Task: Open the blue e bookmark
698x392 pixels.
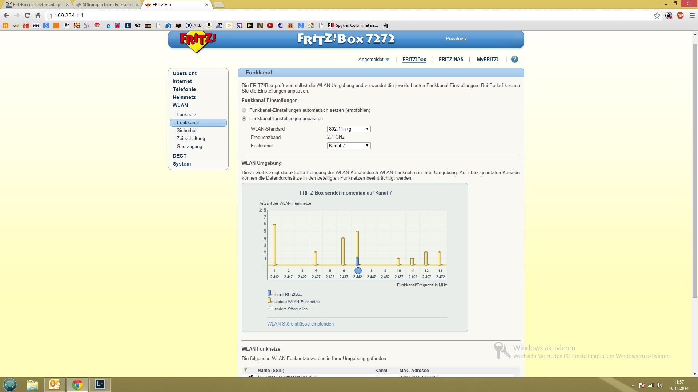Action: tap(108, 25)
